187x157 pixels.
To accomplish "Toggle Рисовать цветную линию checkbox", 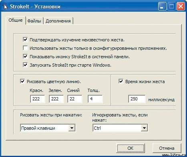I will tap(22, 81).
